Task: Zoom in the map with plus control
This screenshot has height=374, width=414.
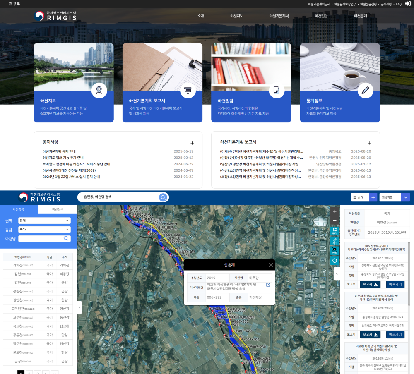Action: [335, 211]
